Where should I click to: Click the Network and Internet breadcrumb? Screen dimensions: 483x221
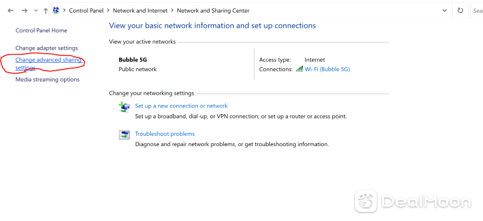tap(140, 10)
